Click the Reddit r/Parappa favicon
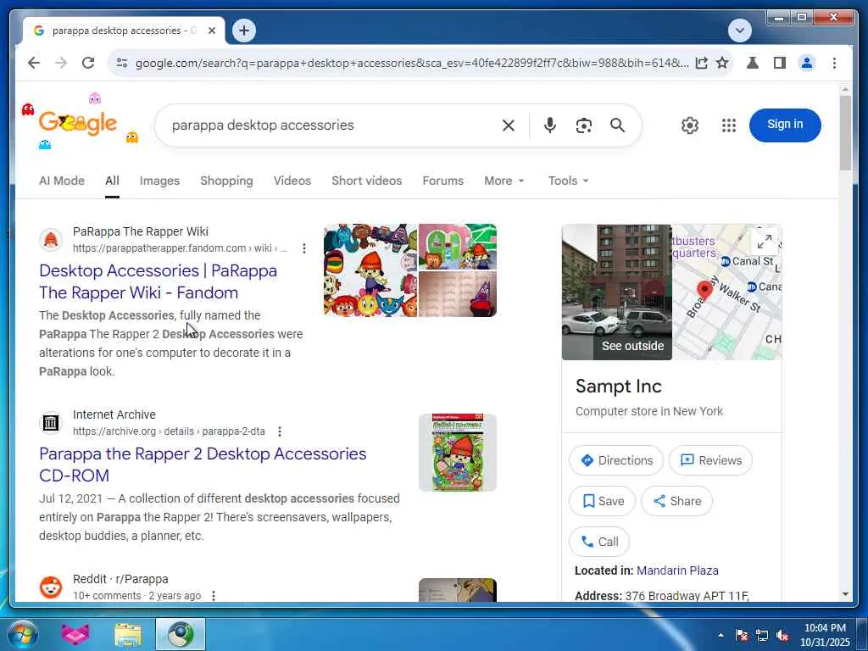Screen dimensions: 868x651 point(50,587)
